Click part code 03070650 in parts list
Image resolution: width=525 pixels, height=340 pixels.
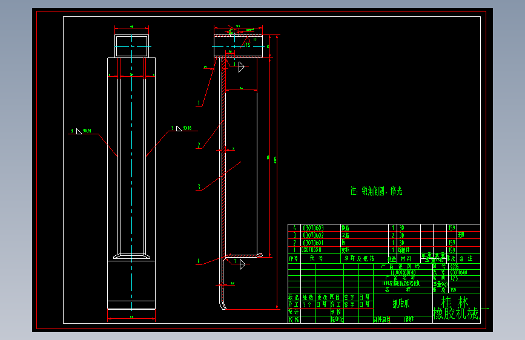(x=311, y=250)
